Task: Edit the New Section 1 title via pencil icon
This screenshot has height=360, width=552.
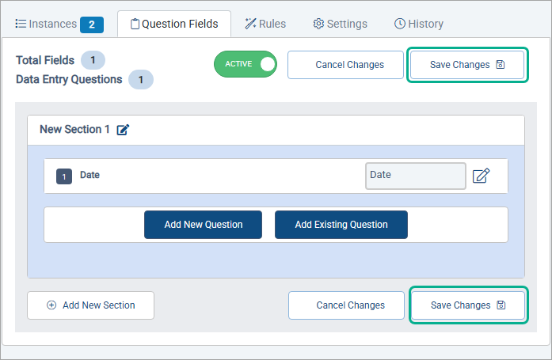Action: [x=123, y=130]
